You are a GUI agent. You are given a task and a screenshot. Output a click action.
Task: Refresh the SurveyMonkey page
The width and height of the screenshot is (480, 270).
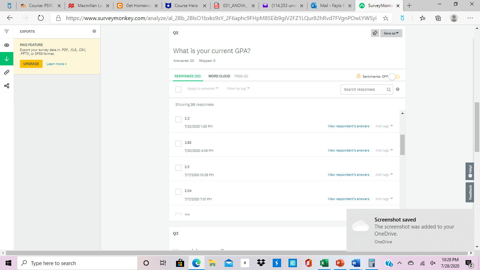click(40, 18)
